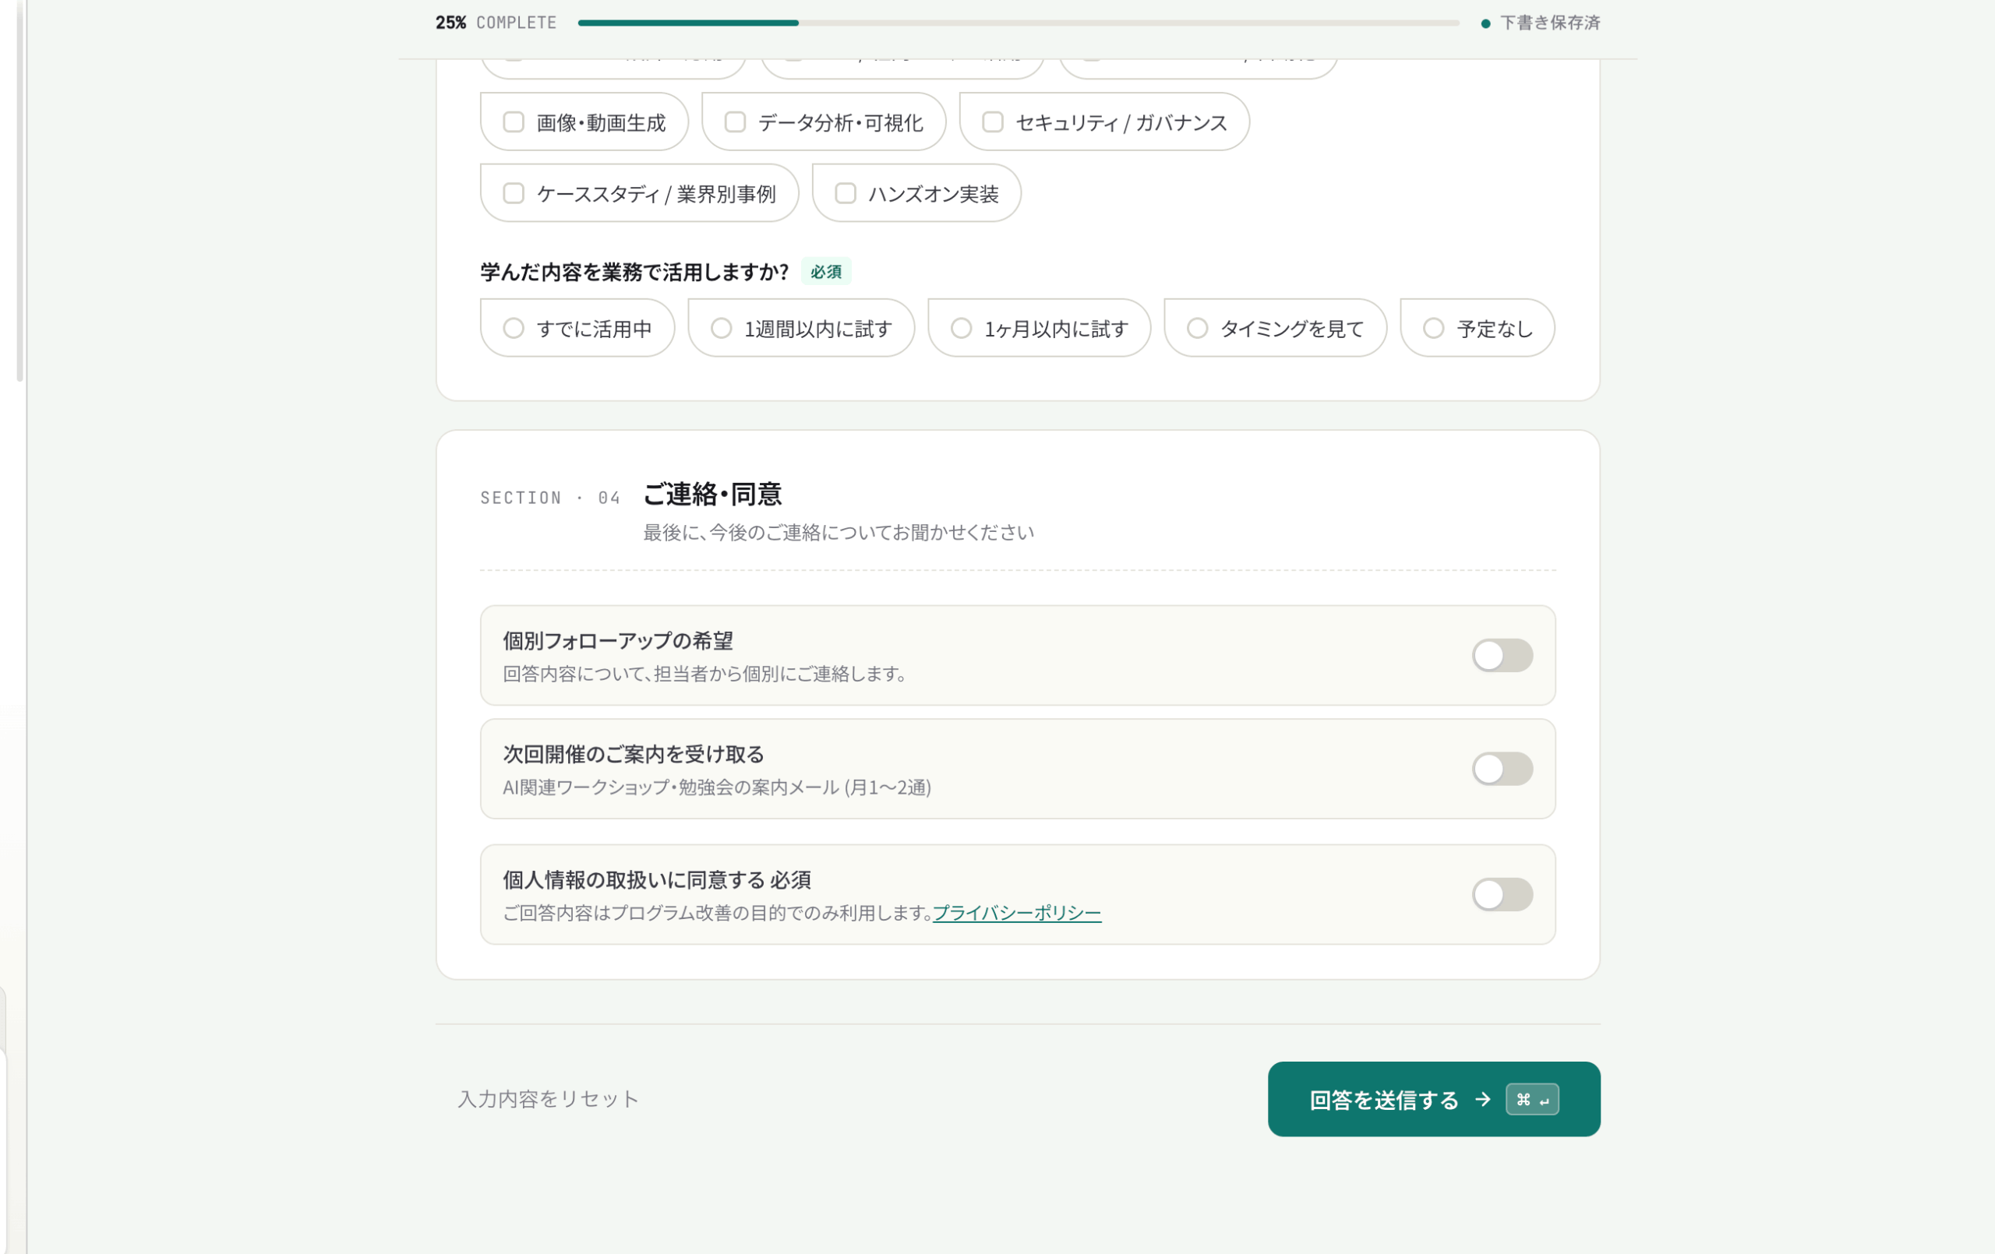Click the ⌘↵ shortcut badge icon
The width and height of the screenshot is (1995, 1254).
point(1532,1100)
